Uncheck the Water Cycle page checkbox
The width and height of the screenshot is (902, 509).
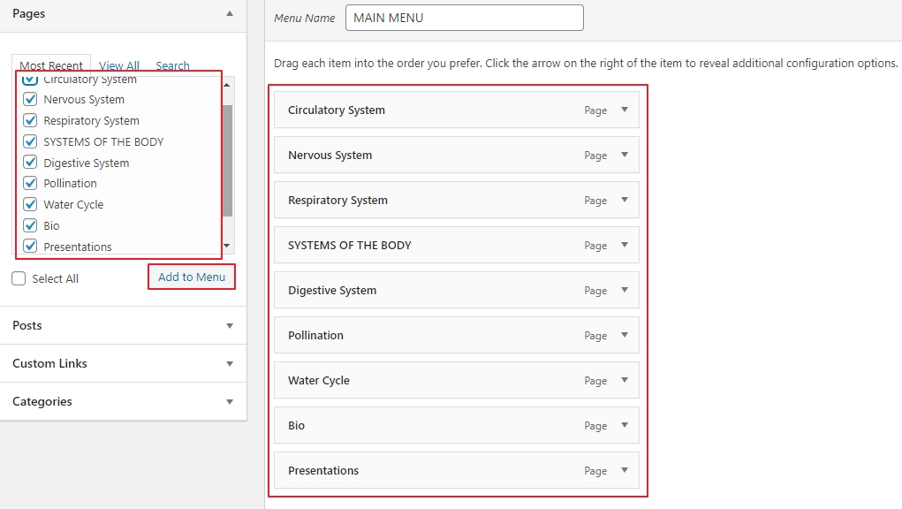30,204
